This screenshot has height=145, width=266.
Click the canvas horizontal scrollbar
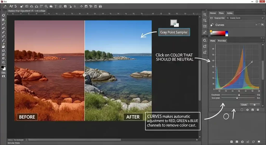point(75,140)
